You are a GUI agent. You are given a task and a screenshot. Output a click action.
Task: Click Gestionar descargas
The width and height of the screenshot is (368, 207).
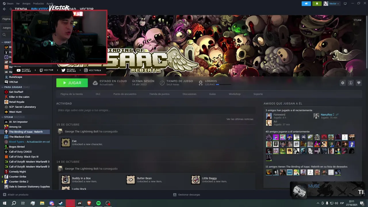click(189, 195)
